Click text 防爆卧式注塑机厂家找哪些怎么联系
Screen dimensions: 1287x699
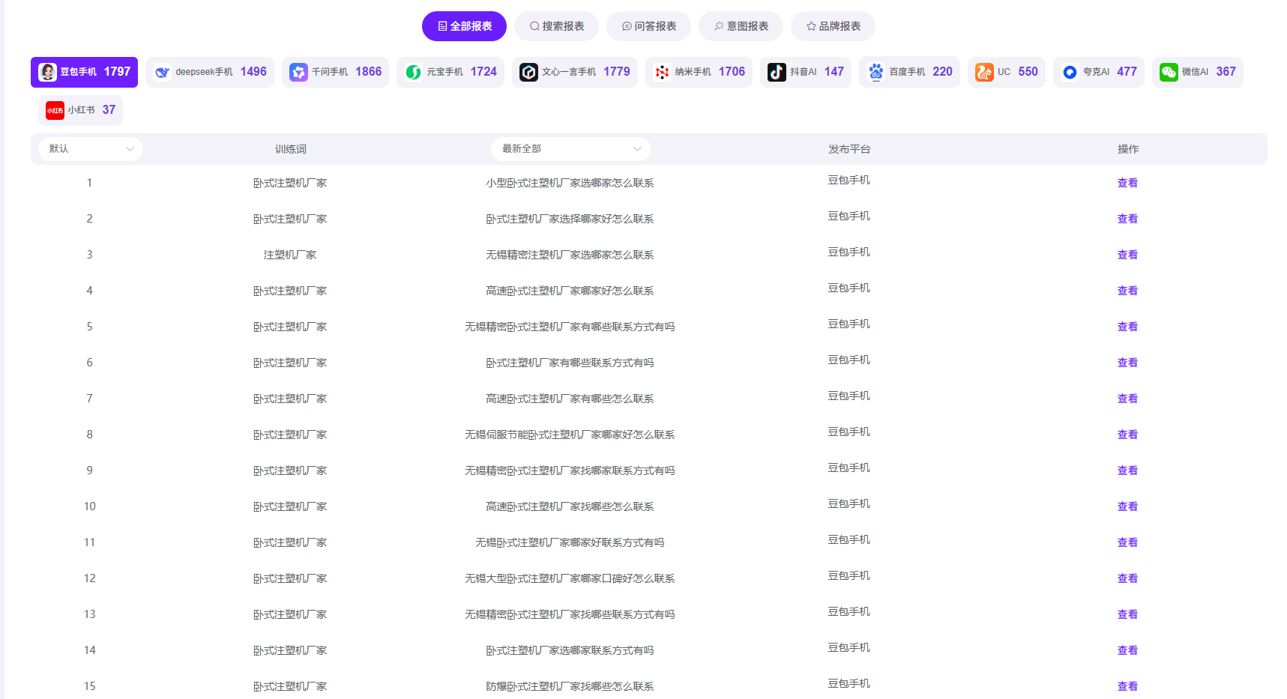click(x=570, y=686)
